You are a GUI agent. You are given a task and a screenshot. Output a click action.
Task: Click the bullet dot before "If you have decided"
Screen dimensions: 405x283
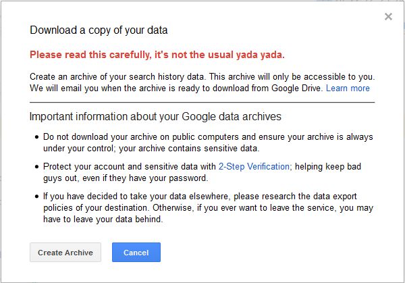click(x=36, y=197)
